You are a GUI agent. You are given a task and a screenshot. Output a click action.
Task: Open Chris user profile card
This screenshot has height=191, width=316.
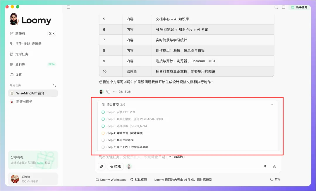click(x=33, y=179)
